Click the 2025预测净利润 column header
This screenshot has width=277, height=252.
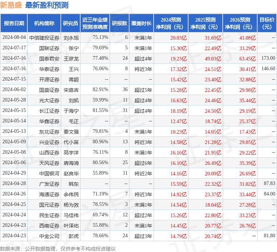click(x=205, y=23)
